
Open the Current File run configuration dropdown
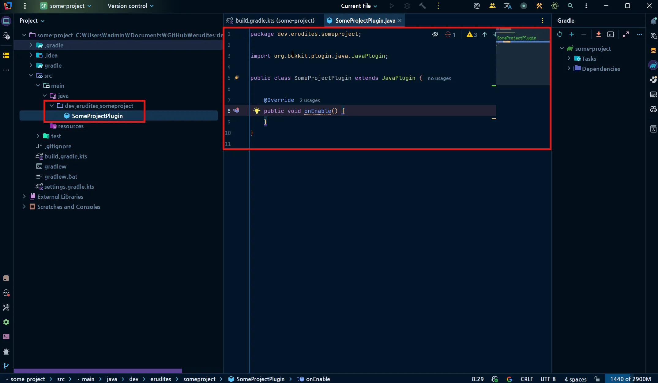point(359,6)
